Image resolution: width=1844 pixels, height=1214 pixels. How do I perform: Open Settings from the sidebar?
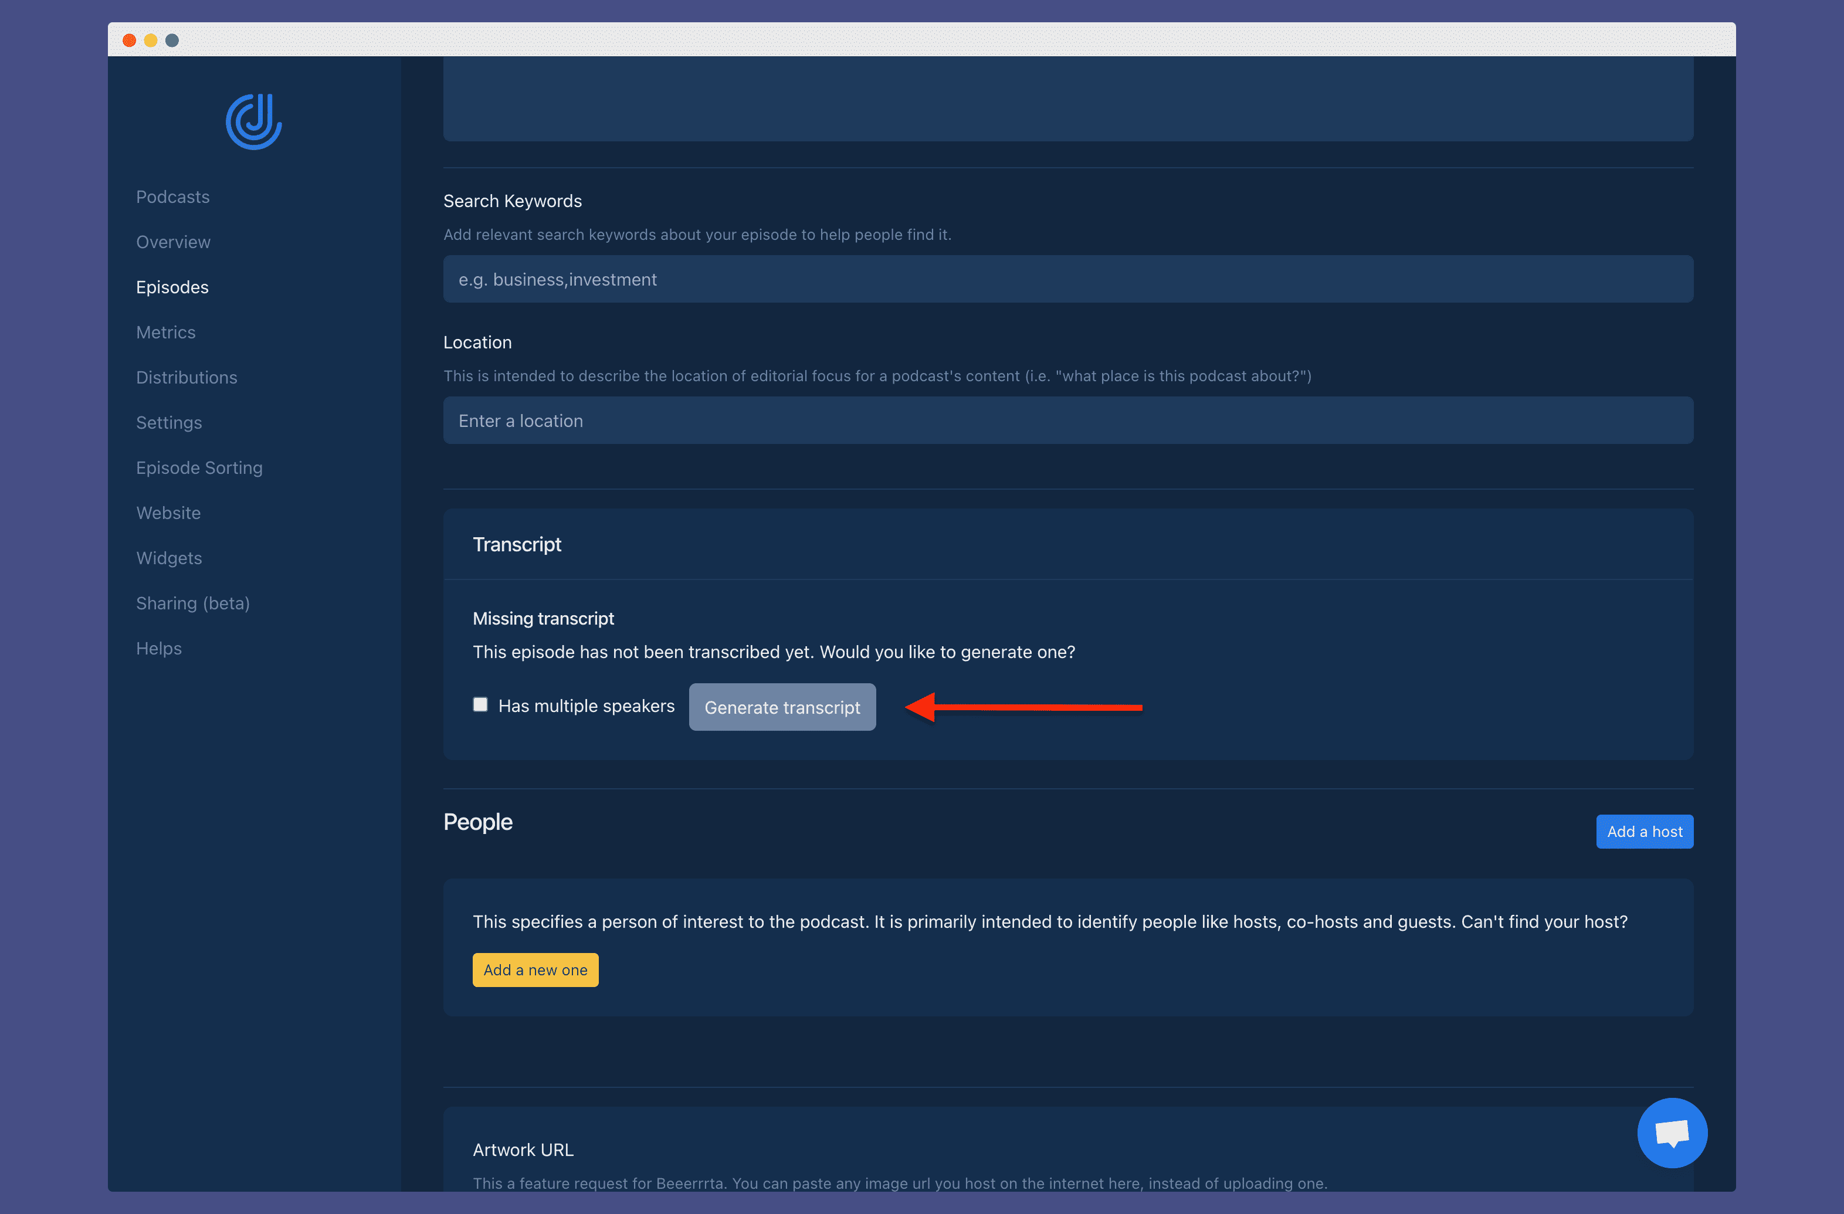pyautogui.click(x=169, y=422)
